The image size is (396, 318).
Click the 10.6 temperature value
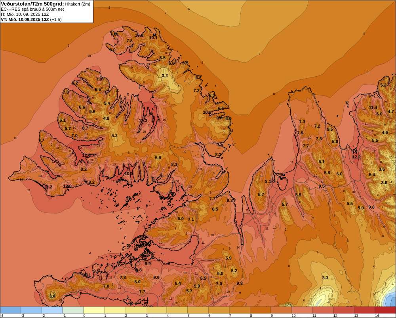pyautogui.click(x=139, y=35)
